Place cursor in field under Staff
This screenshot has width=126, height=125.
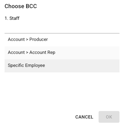click(x=62, y=28)
